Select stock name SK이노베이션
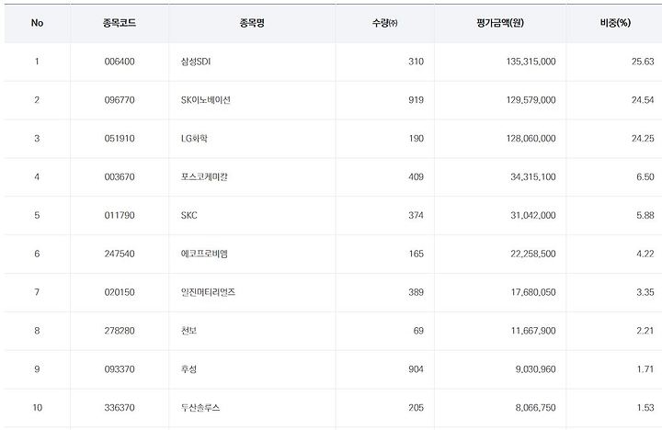662x430 pixels. tap(206, 100)
